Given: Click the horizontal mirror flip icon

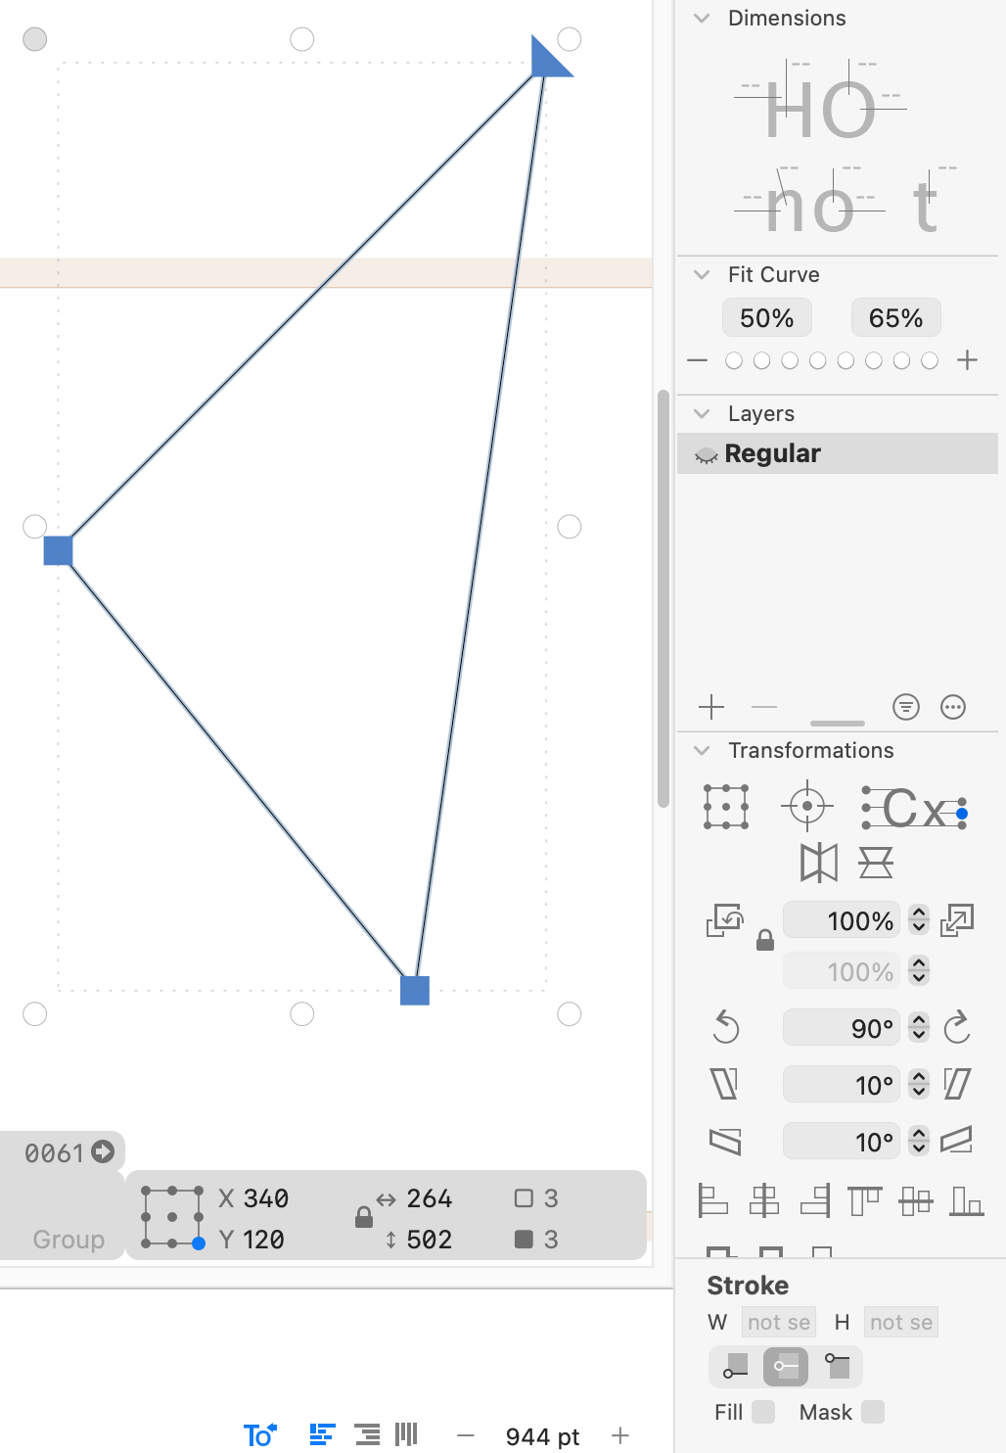Looking at the screenshot, I should pyautogui.click(x=819, y=863).
